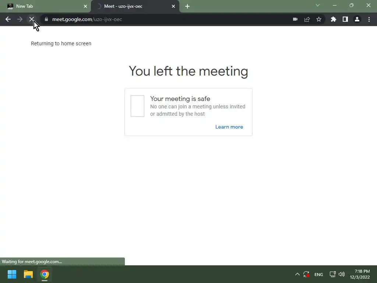The width and height of the screenshot is (377, 283).
Task: Close the Meet - uzo-ijvx-oec tab
Action: pyautogui.click(x=173, y=7)
